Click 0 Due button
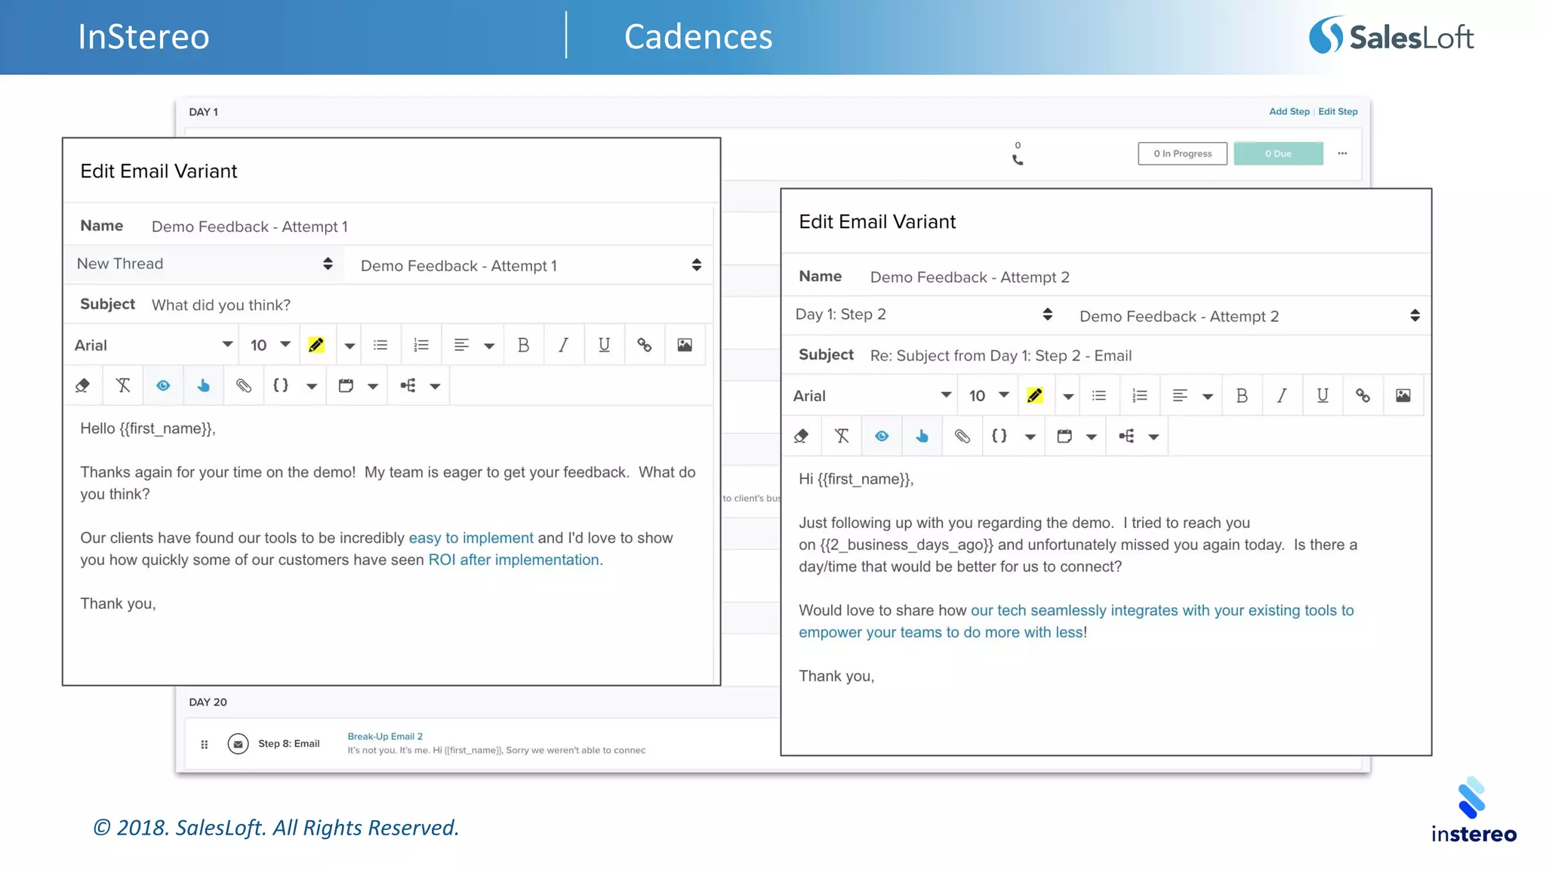 pos(1279,153)
